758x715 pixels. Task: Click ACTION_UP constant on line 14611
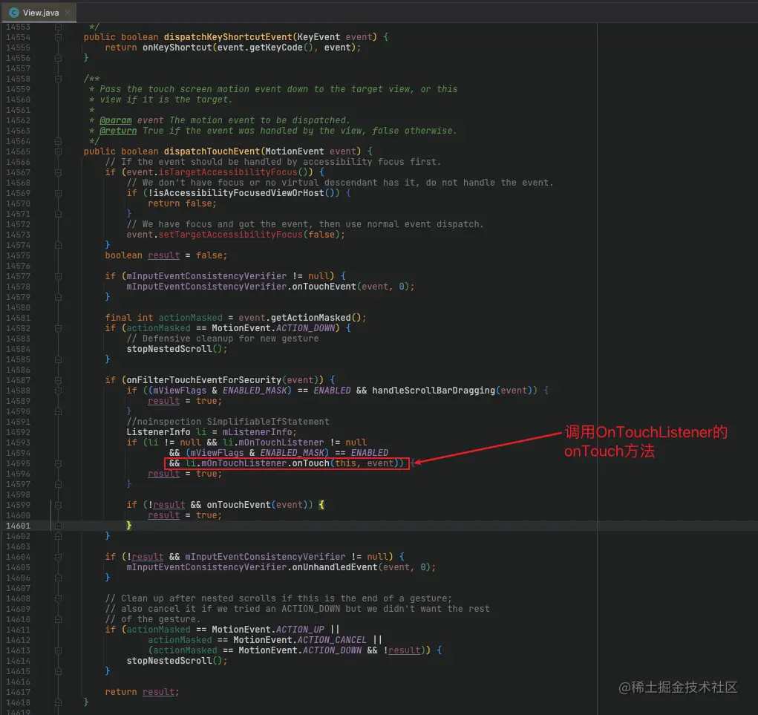coord(300,630)
